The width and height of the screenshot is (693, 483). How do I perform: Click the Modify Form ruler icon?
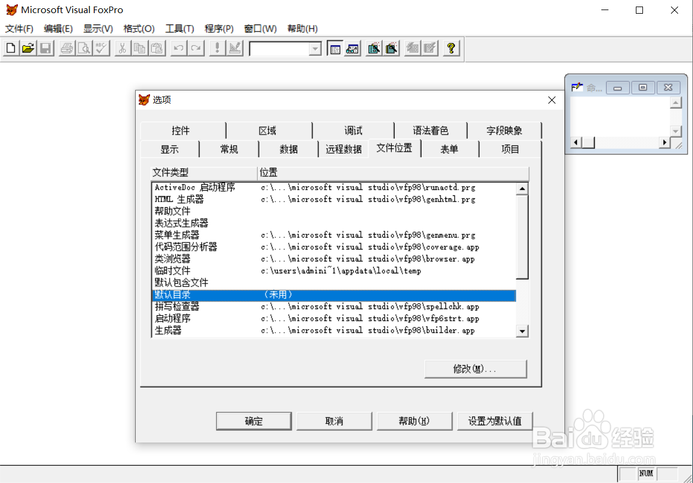click(x=235, y=48)
